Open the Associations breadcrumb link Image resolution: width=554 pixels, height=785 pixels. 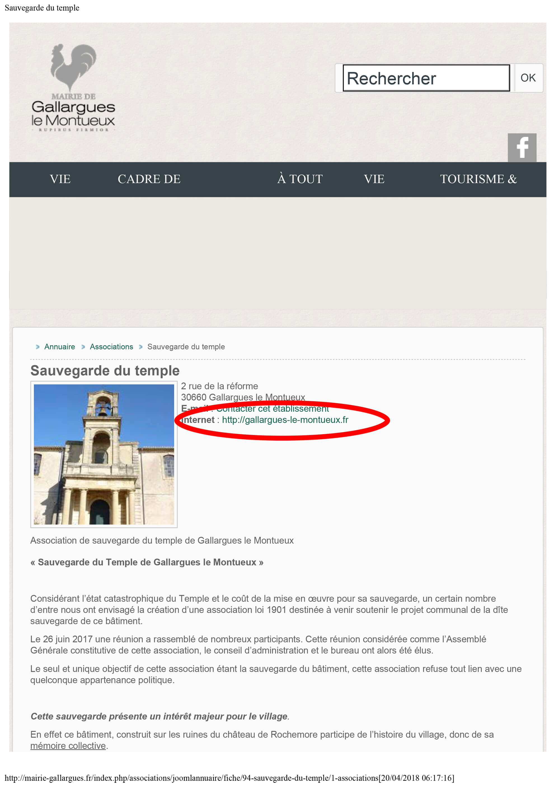111,347
